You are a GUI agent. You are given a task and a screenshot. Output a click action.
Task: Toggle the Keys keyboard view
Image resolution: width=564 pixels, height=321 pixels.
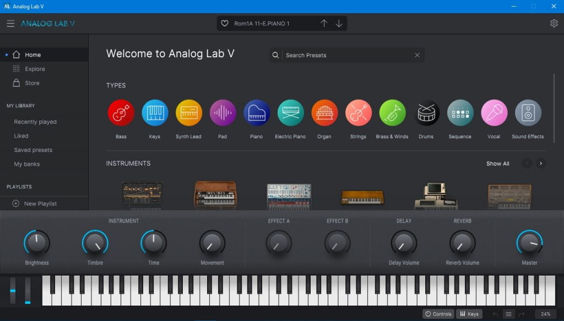click(x=469, y=314)
